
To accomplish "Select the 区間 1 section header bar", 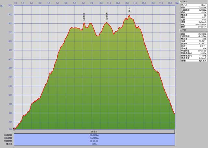I will (x=95, y=131).
